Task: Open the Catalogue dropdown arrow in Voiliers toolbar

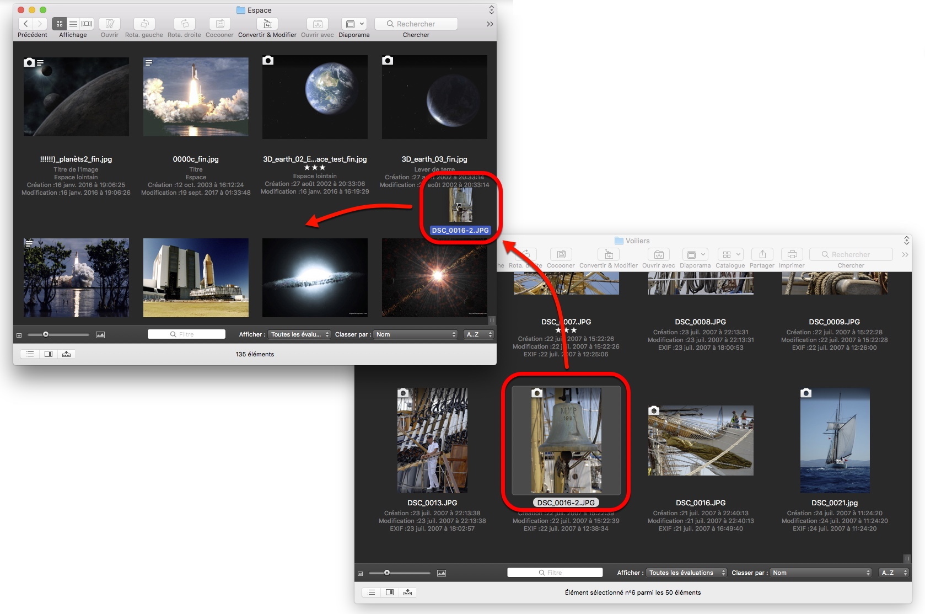Action: coord(739,254)
